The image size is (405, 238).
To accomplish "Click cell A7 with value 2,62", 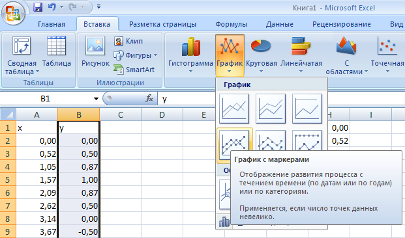I will (x=37, y=205).
